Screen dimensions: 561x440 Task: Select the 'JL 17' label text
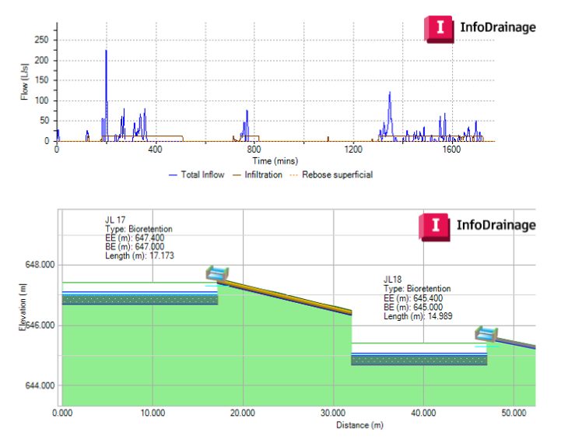[115, 220]
